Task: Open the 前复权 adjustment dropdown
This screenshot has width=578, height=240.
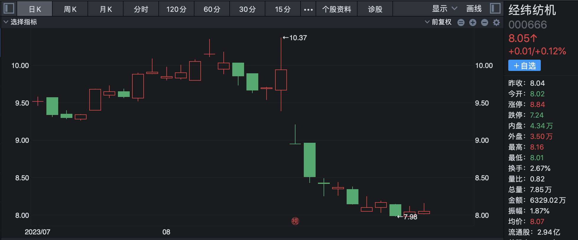Action: [x=438, y=22]
